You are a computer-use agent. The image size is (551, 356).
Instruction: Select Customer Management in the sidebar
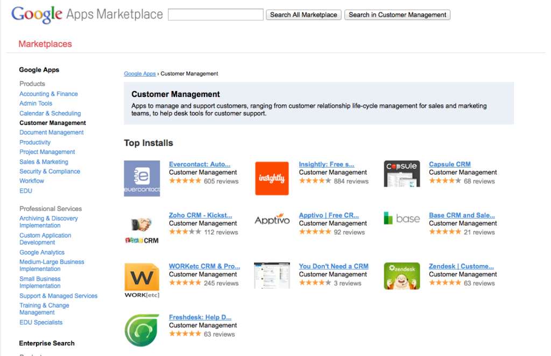click(x=53, y=123)
